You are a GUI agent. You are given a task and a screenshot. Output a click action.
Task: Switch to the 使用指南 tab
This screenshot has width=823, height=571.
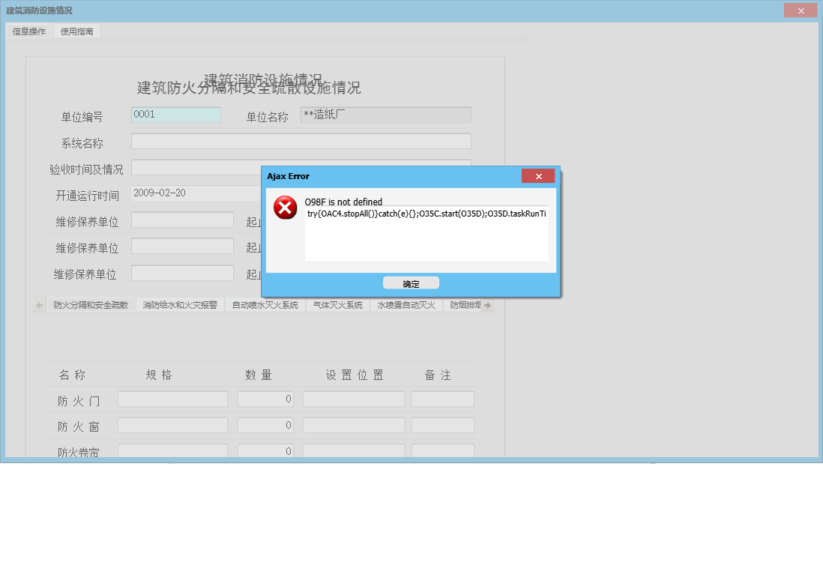pyautogui.click(x=76, y=31)
